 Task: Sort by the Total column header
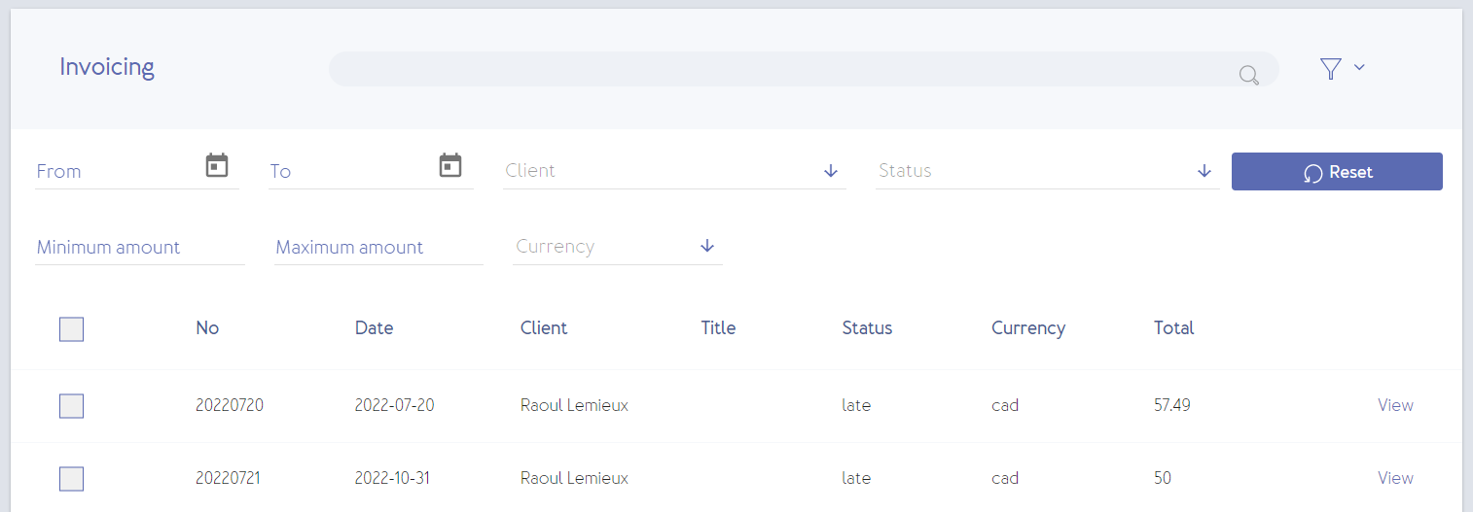pos(1173,327)
